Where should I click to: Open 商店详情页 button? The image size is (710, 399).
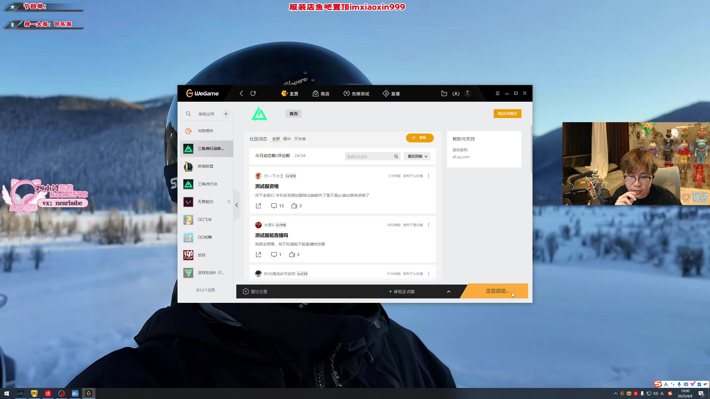507,114
